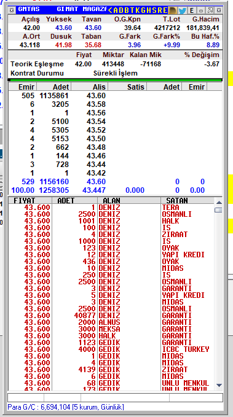The image size is (233, 417).
Task: Click the yellow R letter in title bar
Action: 159,10
